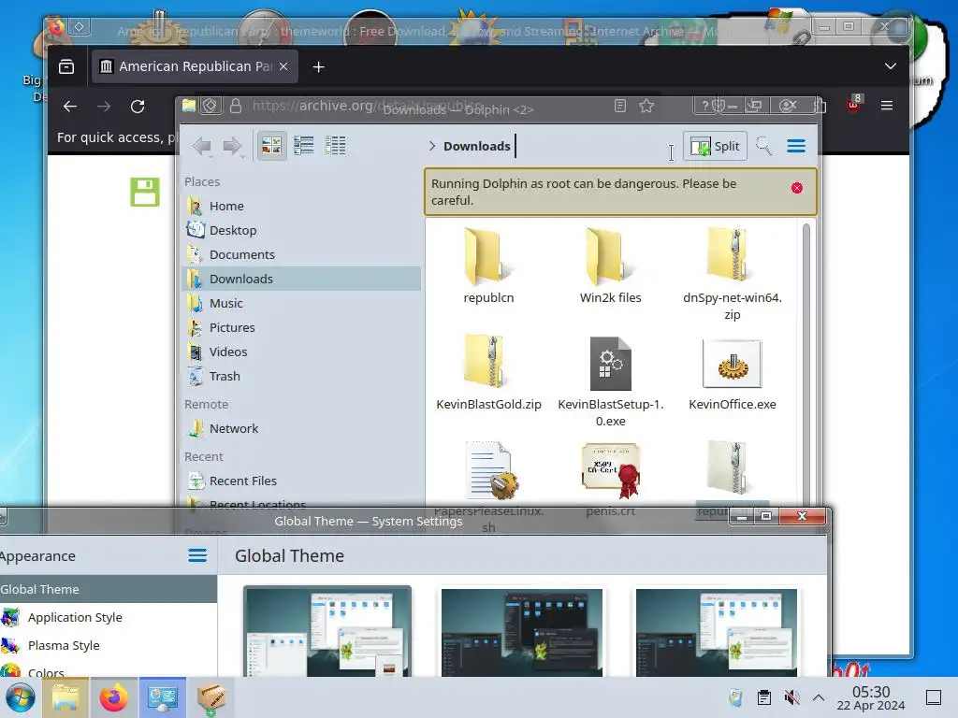The width and height of the screenshot is (958, 718).
Task: Go forward in Dolphin file manager
Action: pyautogui.click(x=233, y=146)
